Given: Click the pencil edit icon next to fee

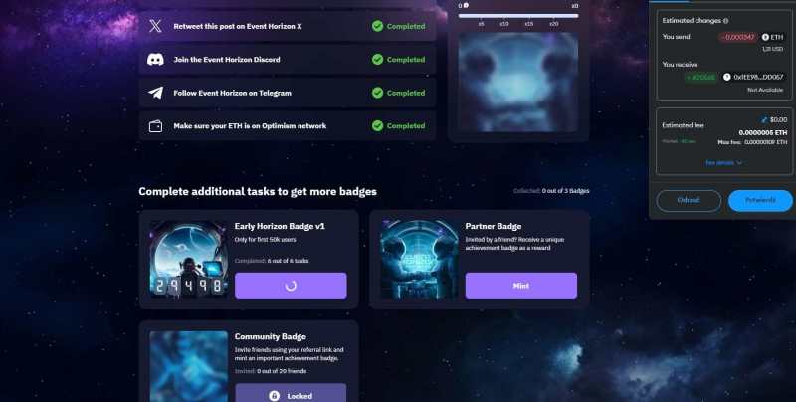Looking at the screenshot, I should pos(764,120).
